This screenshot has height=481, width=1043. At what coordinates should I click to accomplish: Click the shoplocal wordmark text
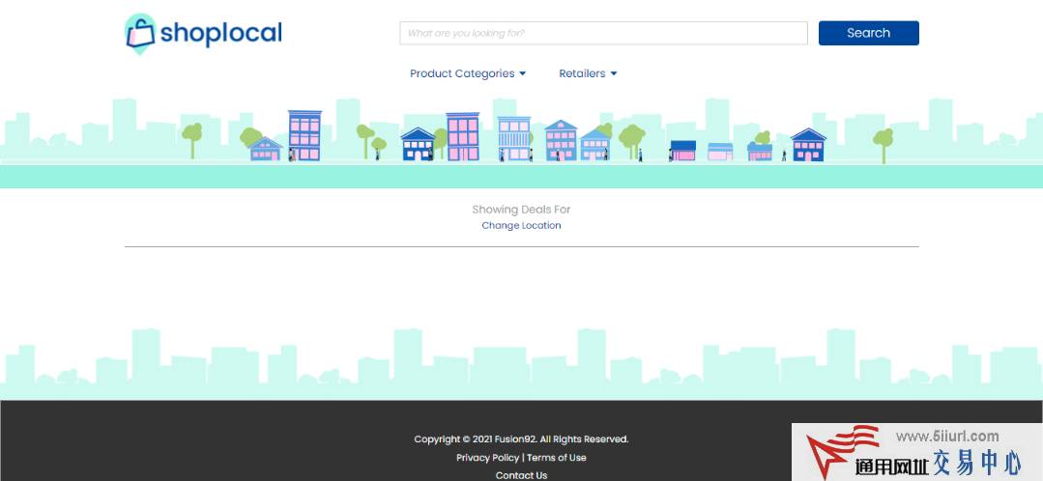(220, 33)
